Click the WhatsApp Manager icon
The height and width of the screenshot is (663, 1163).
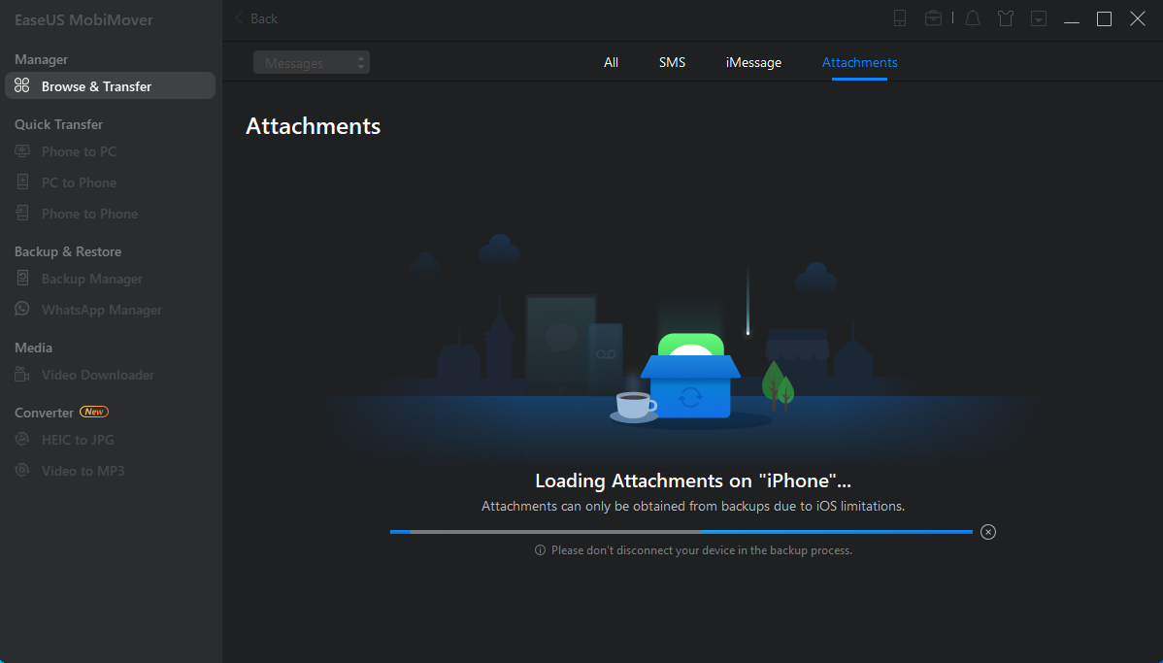tap(22, 310)
